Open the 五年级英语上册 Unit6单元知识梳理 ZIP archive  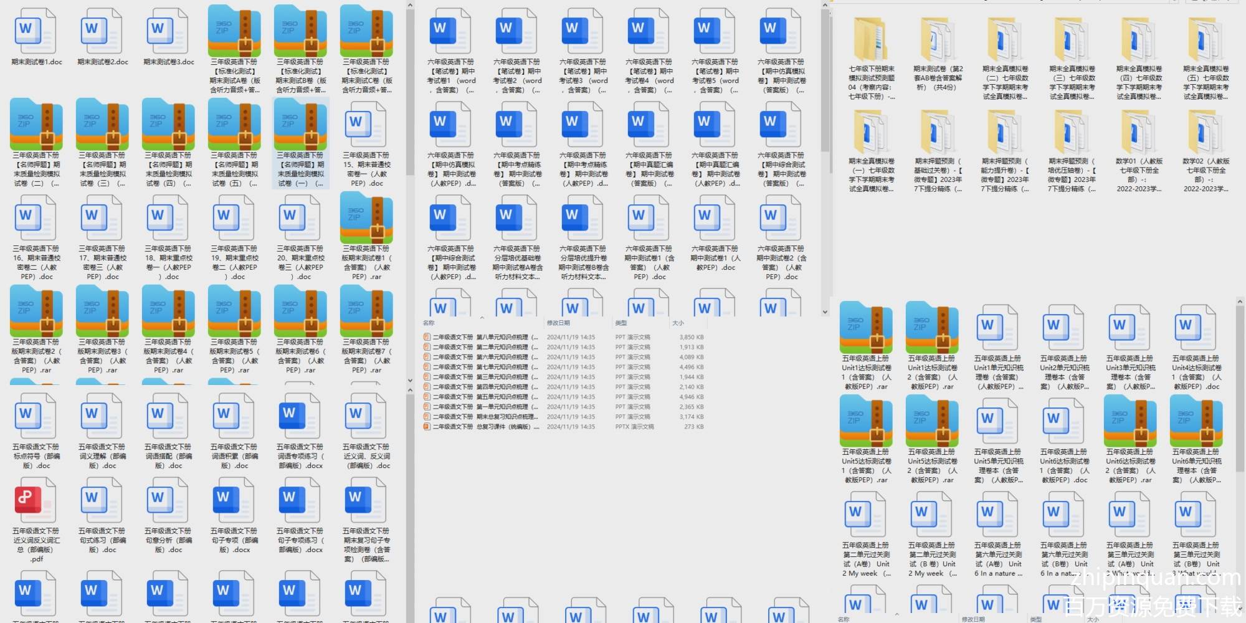(x=1196, y=422)
